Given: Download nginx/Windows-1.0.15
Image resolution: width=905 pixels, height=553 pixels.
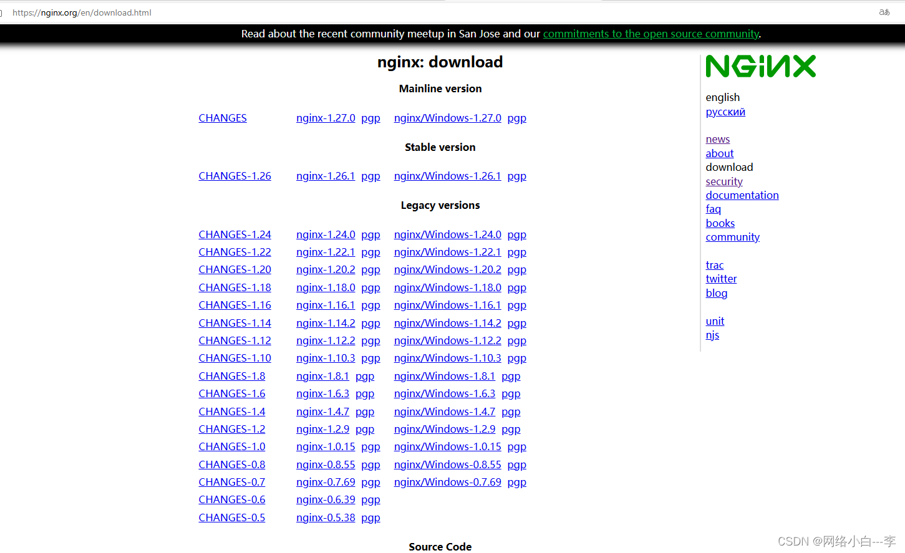Looking at the screenshot, I should click(447, 446).
